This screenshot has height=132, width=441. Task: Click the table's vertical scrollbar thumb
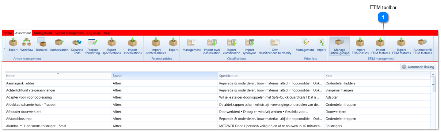(433, 84)
